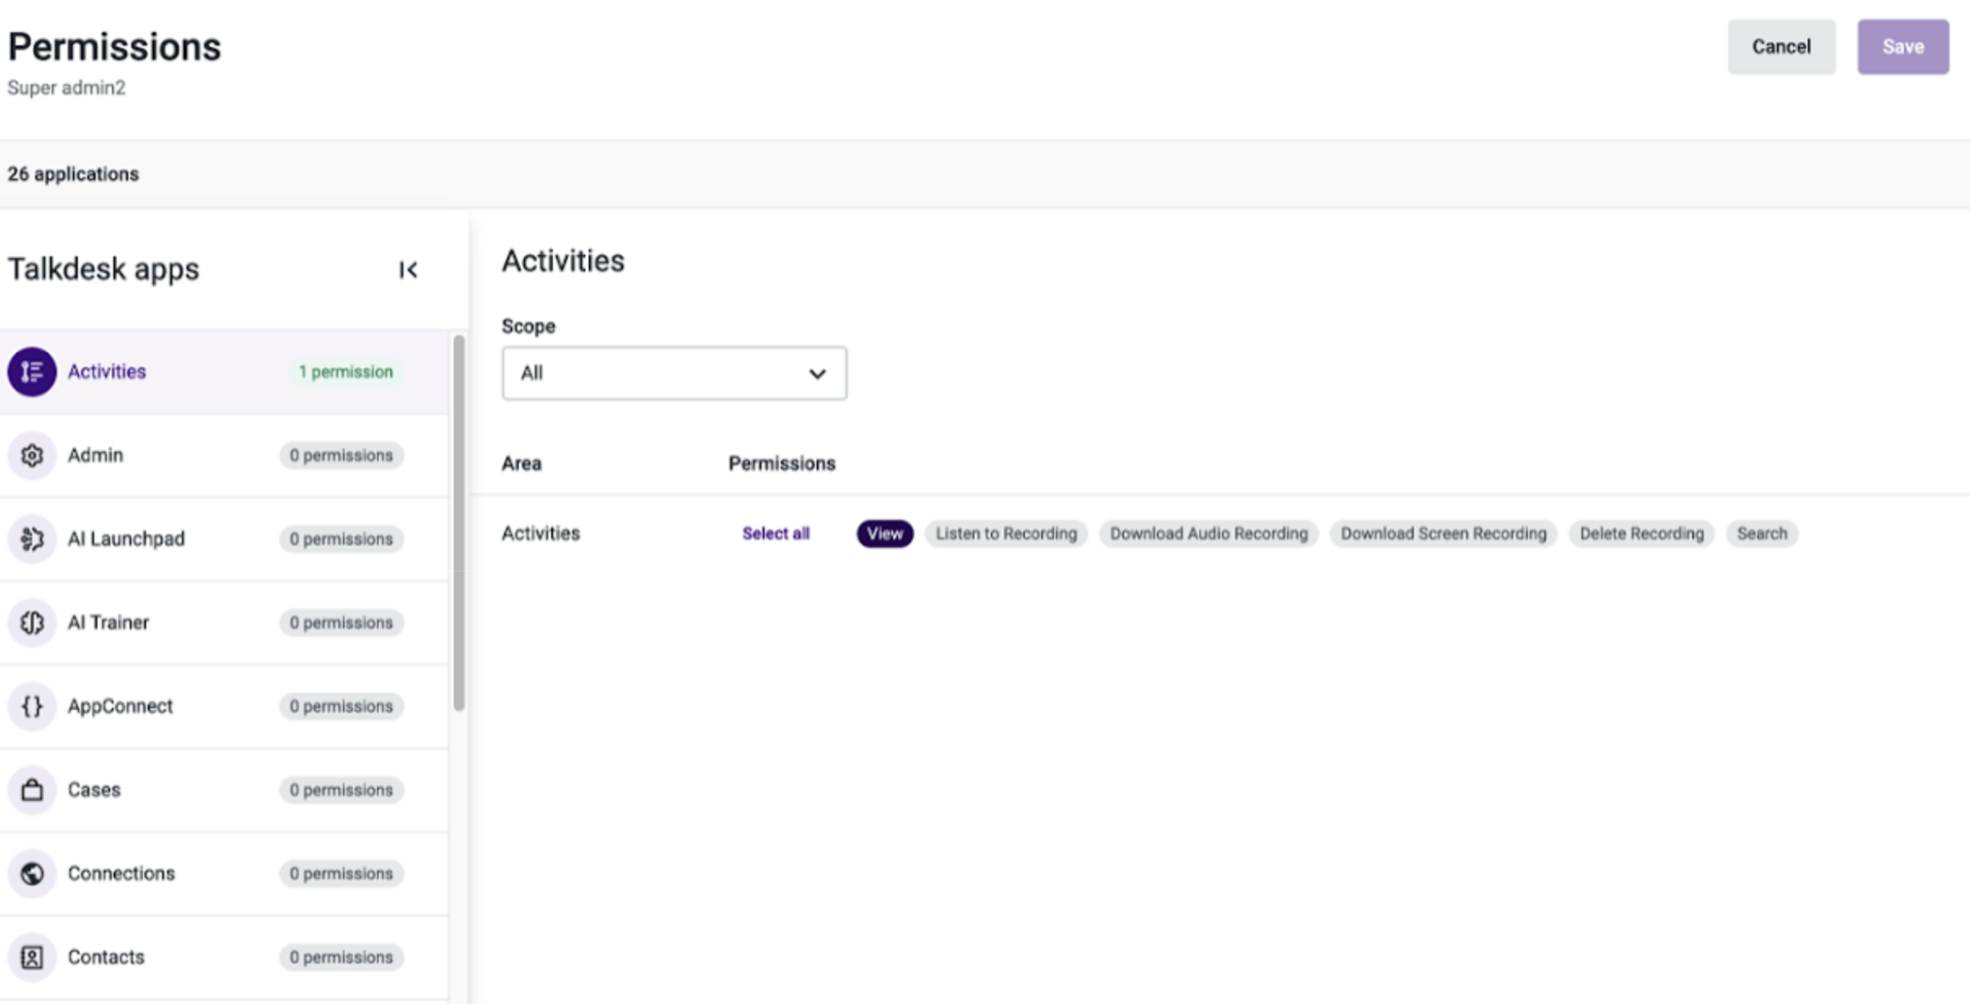Click the Cancel button
This screenshot has width=1970, height=1004.
pos(1781,47)
